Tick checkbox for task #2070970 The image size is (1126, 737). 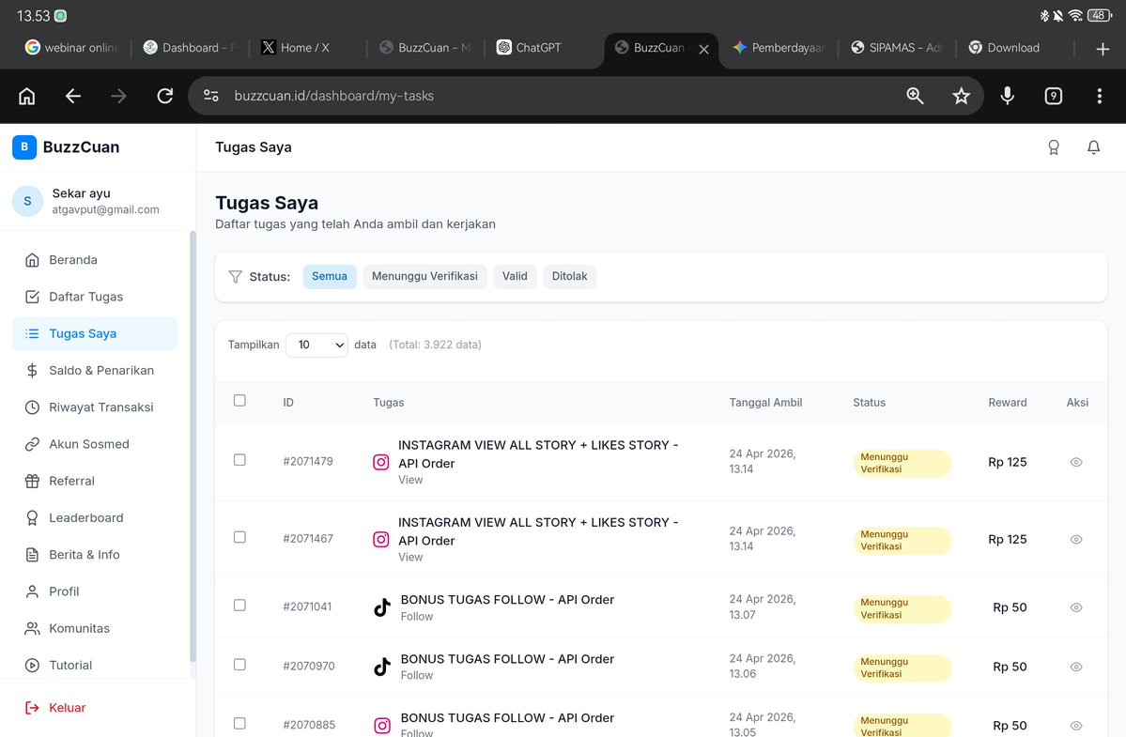[x=239, y=665]
